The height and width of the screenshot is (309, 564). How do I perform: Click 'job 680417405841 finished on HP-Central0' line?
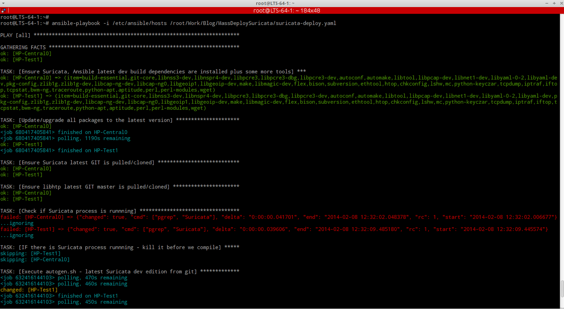(x=64, y=132)
